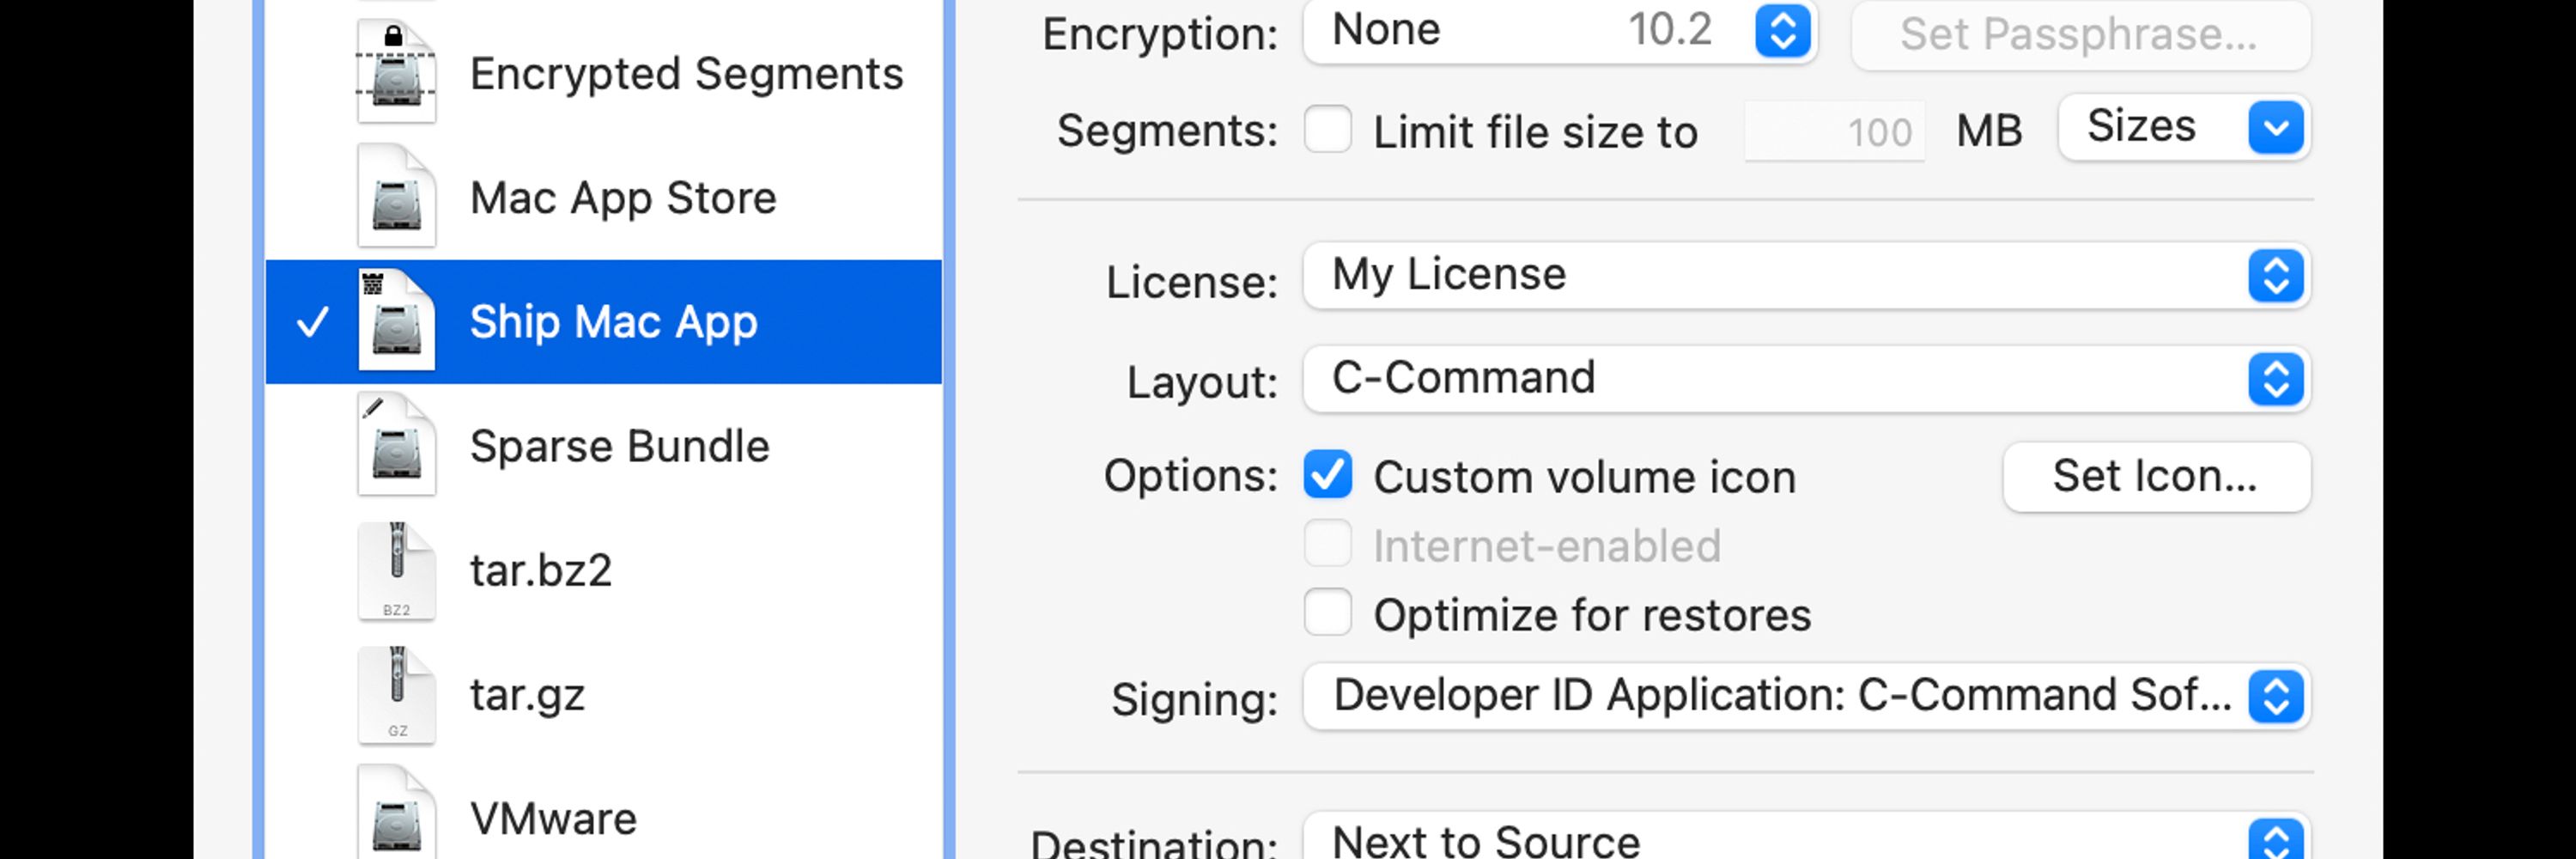This screenshot has width=2576, height=859.
Task: Open the License popup showing My License
Action: point(1806,275)
